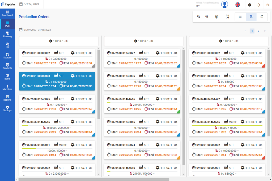Open the filter funnel tool

pos(216,17)
